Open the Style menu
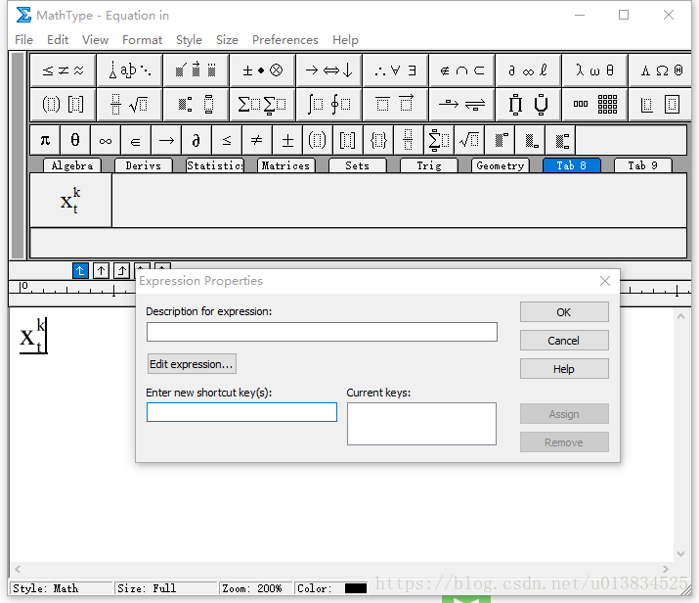Screen dimensions: 699x603 [189, 40]
